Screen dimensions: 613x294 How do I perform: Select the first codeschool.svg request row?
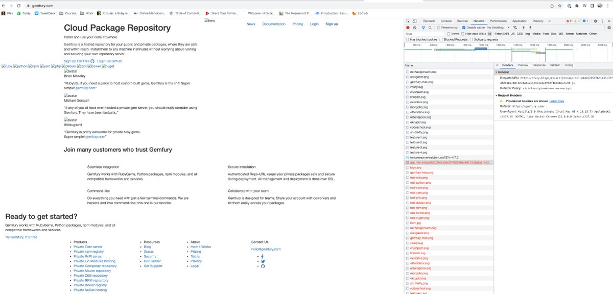[449, 127]
